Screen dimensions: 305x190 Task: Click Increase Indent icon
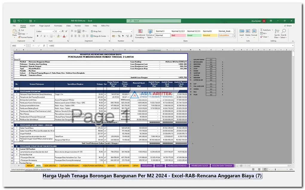coord(87,36)
